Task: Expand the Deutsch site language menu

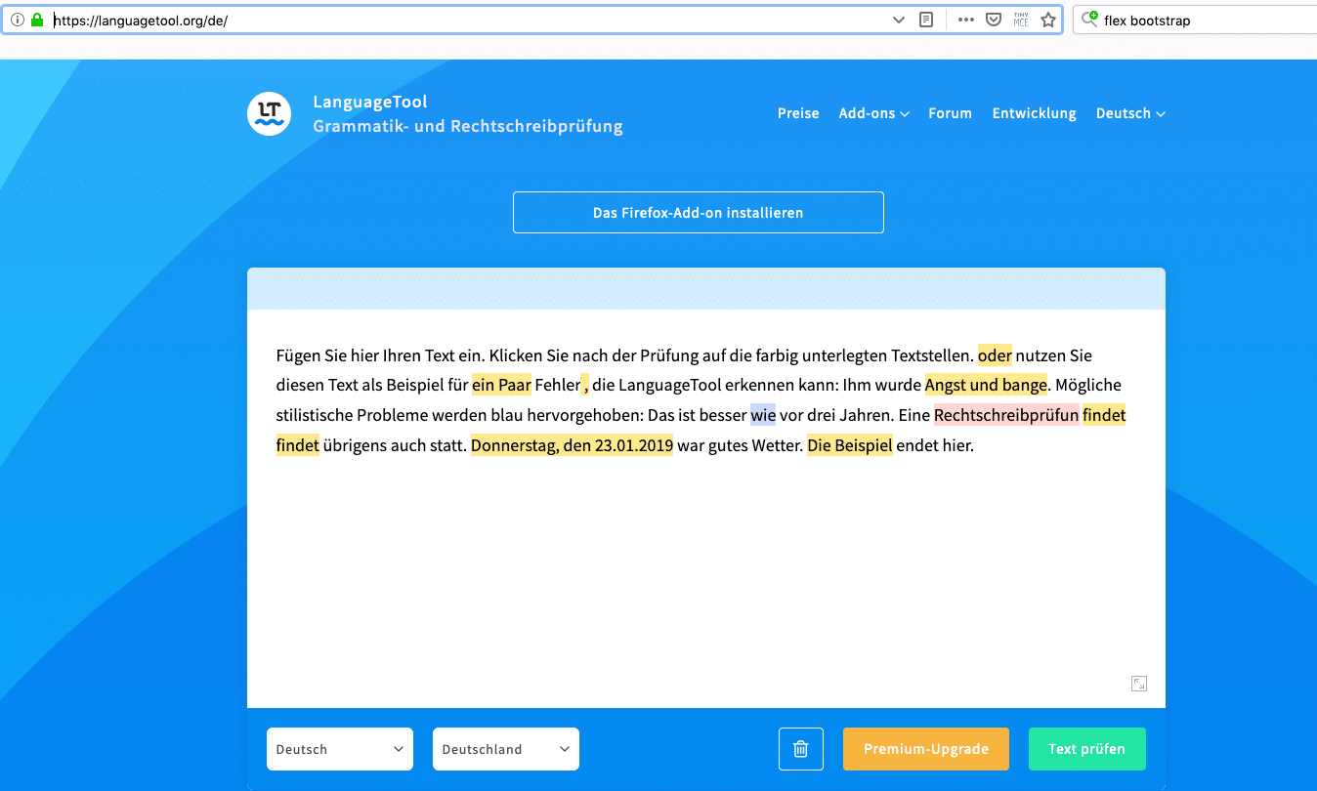Action: (x=1130, y=113)
